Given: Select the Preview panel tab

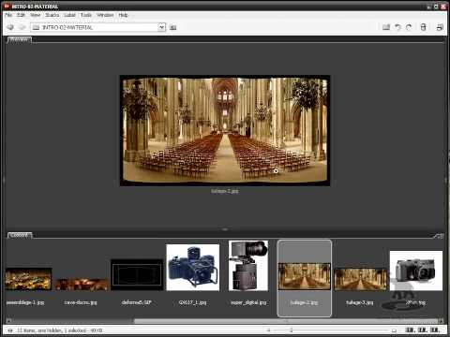Looking at the screenshot, I should tap(20, 39).
